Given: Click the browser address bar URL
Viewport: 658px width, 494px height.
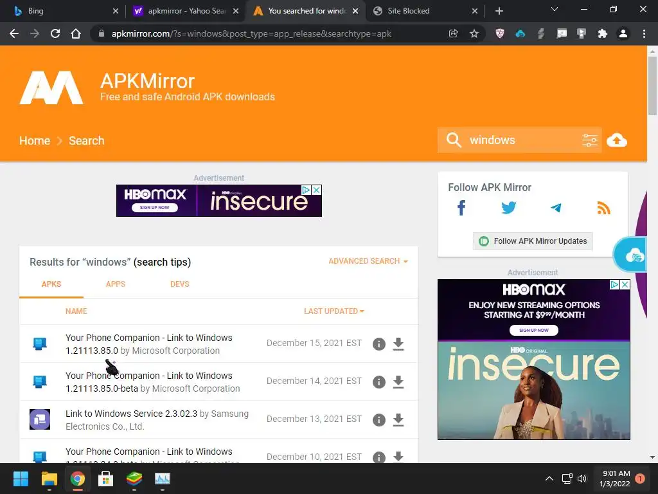Looking at the screenshot, I should (x=251, y=33).
